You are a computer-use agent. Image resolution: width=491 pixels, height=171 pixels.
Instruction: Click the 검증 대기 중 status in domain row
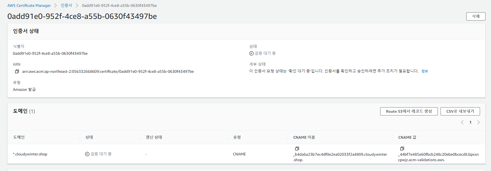click(x=101, y=154)
